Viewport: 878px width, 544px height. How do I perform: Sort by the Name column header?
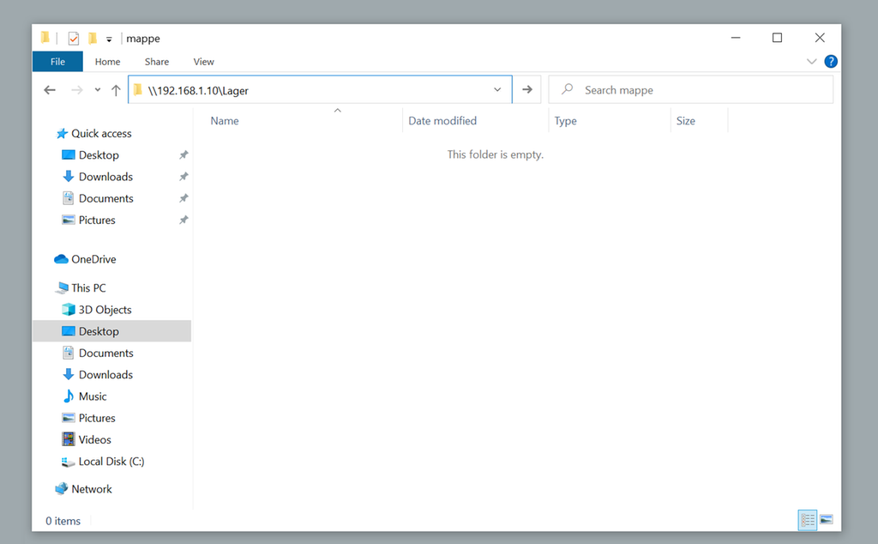(x=225, y=121)
